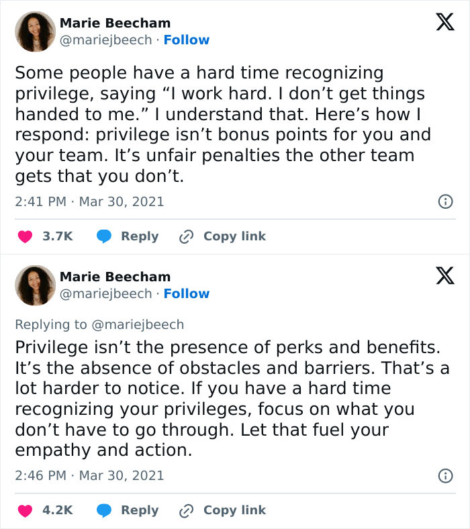
Task: Click the X logo on second tweet
Action: click(444, 275)
